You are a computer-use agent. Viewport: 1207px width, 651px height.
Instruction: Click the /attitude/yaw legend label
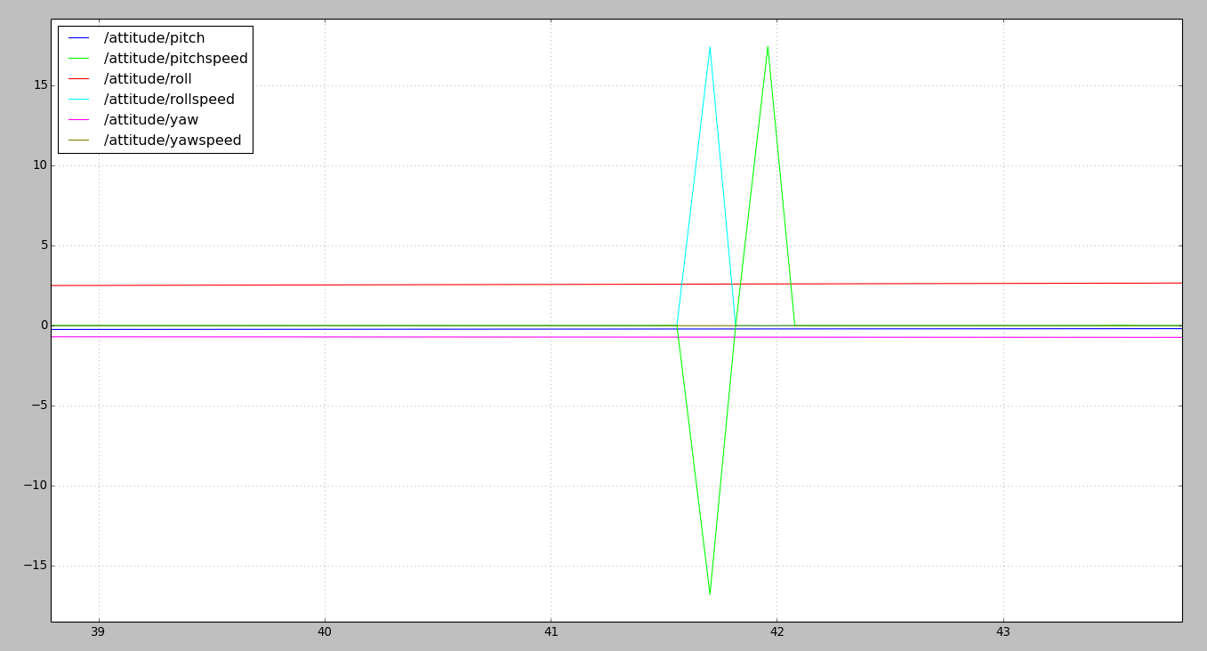click(x=150, y=120)
